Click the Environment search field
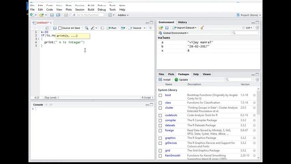Screen dimensions: 291x164 click(245, 33)
